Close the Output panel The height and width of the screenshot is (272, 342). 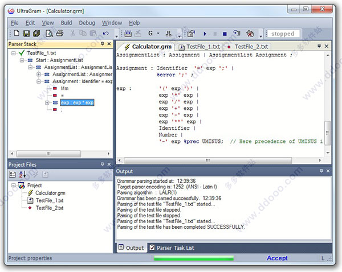pyautogui.click(x=328, y=171)
